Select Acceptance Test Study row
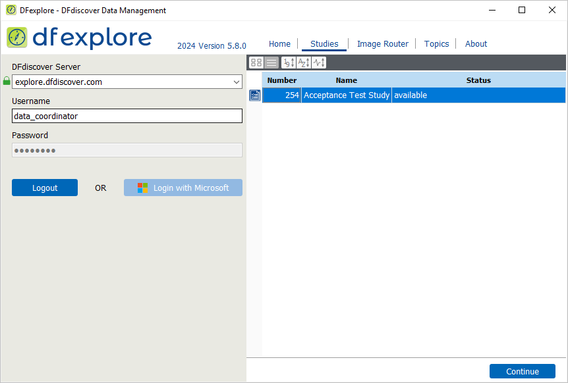Image resolution: width=568 pixels, height=383 pixels. click(414, 95)
